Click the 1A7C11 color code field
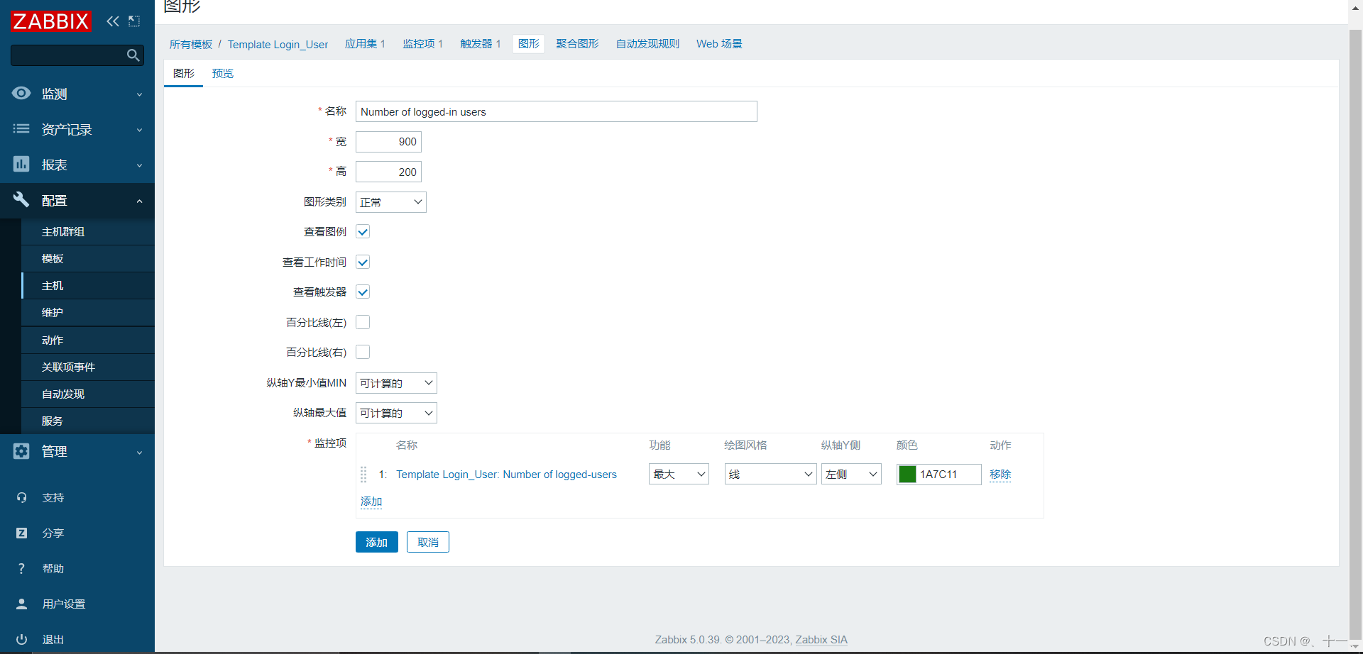The image size is (1363, 654). pyautogui.click(x=949, y=474)
